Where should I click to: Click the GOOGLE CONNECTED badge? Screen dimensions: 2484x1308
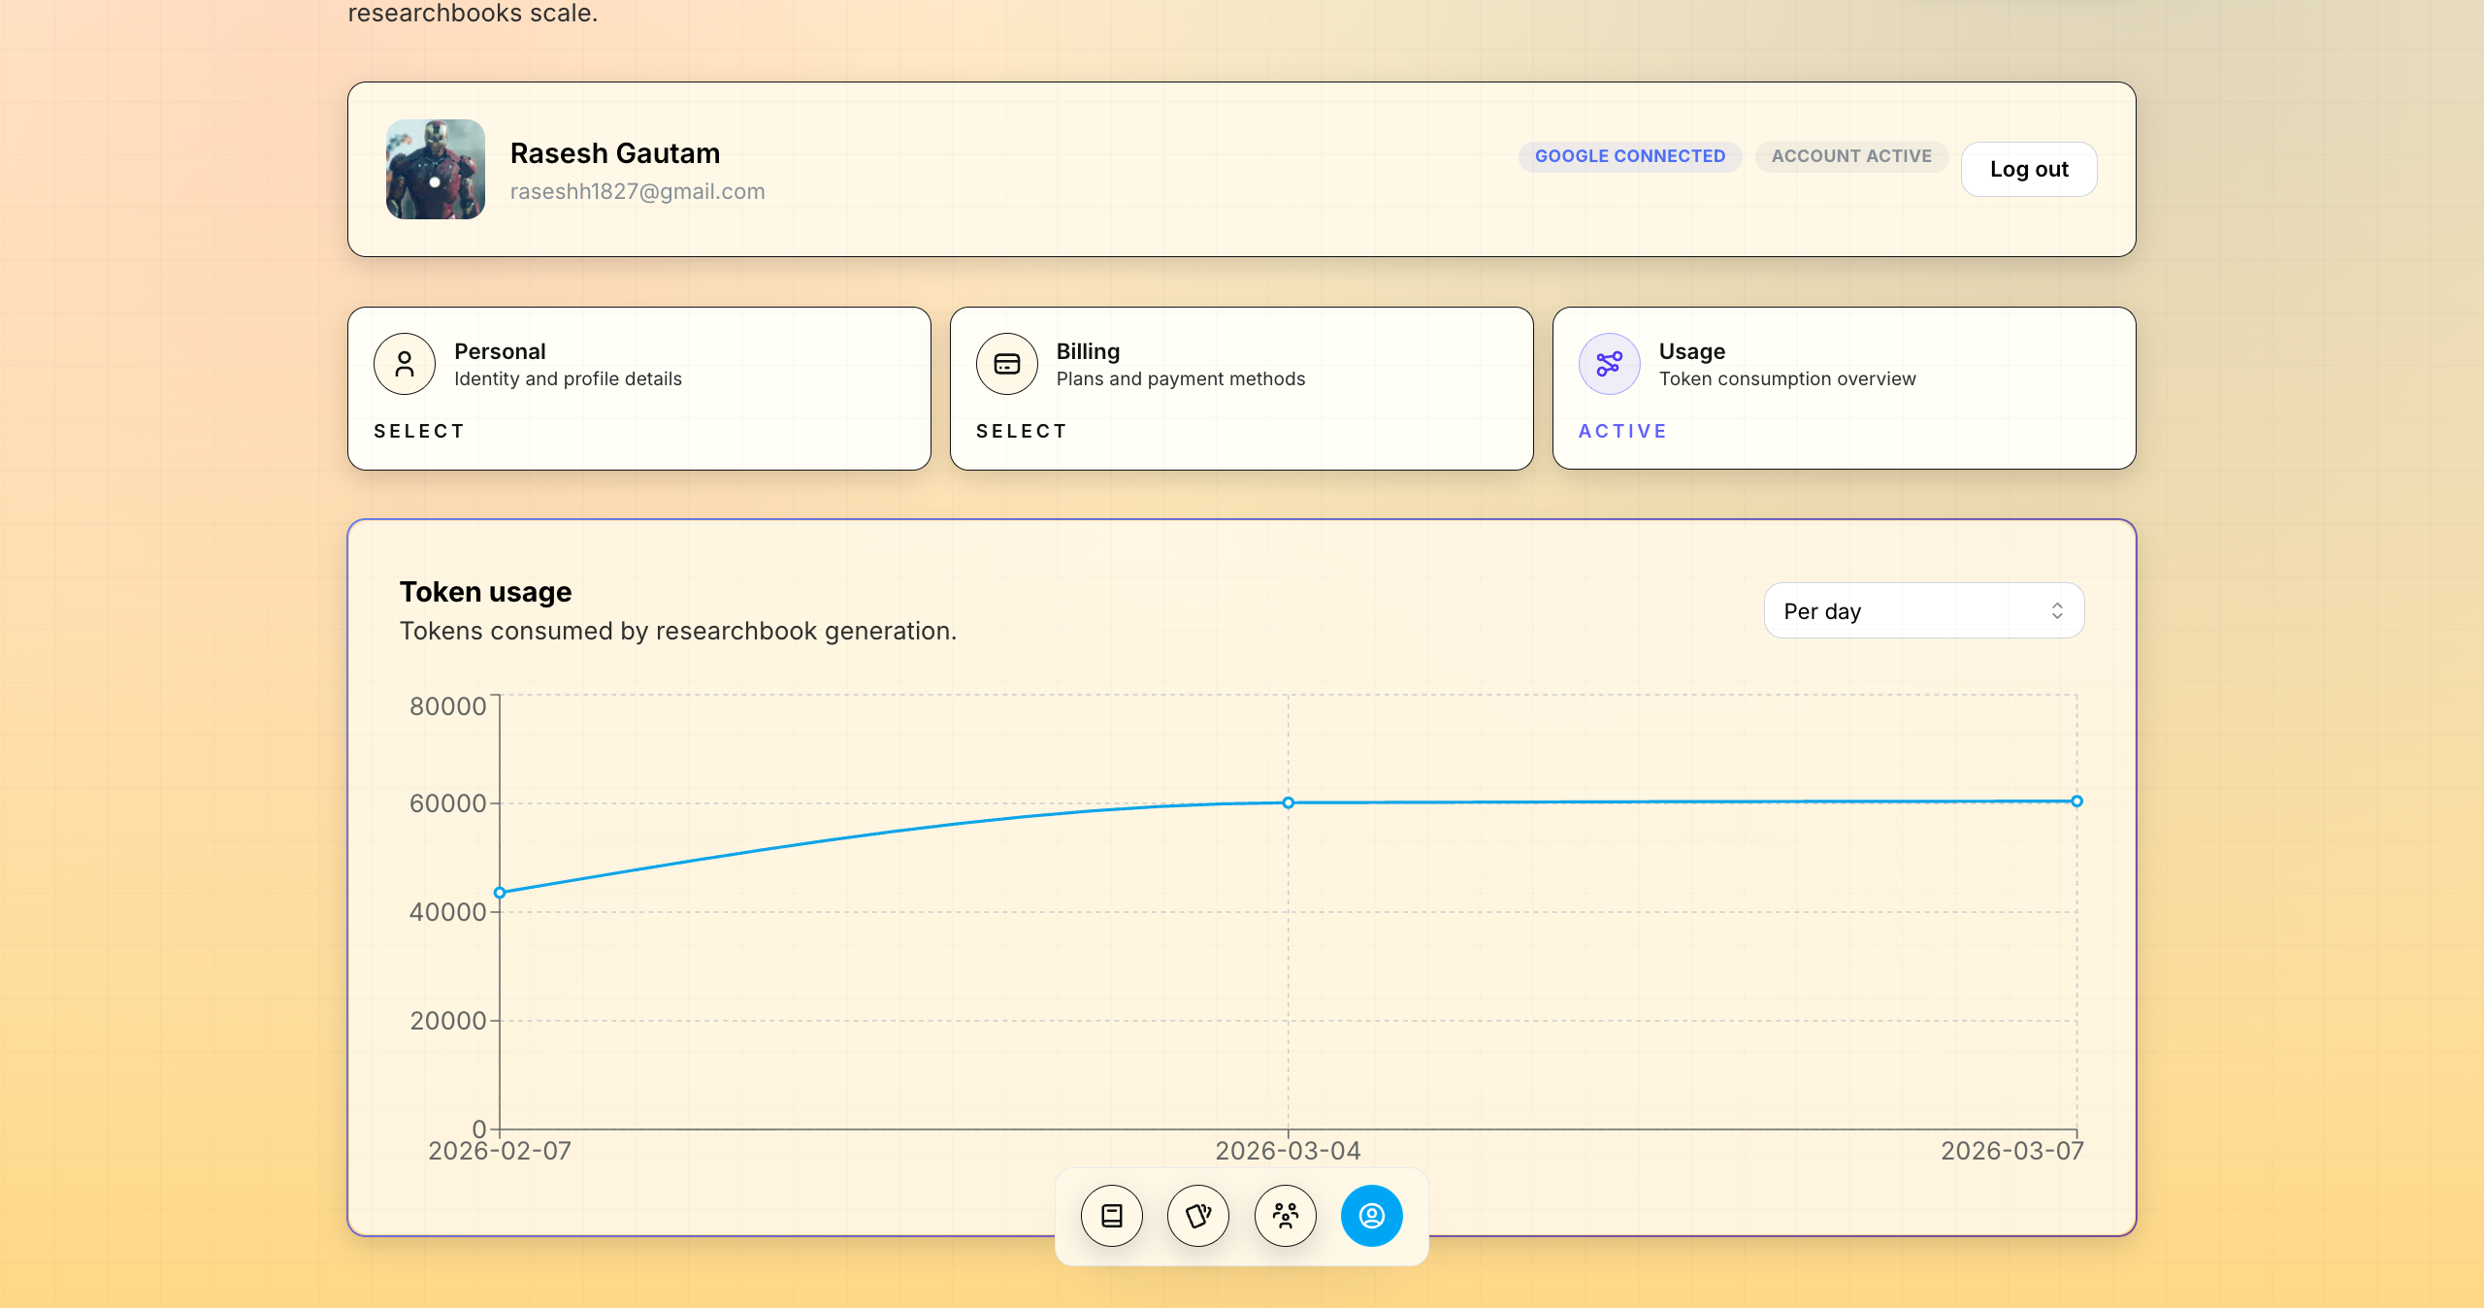1630,156
